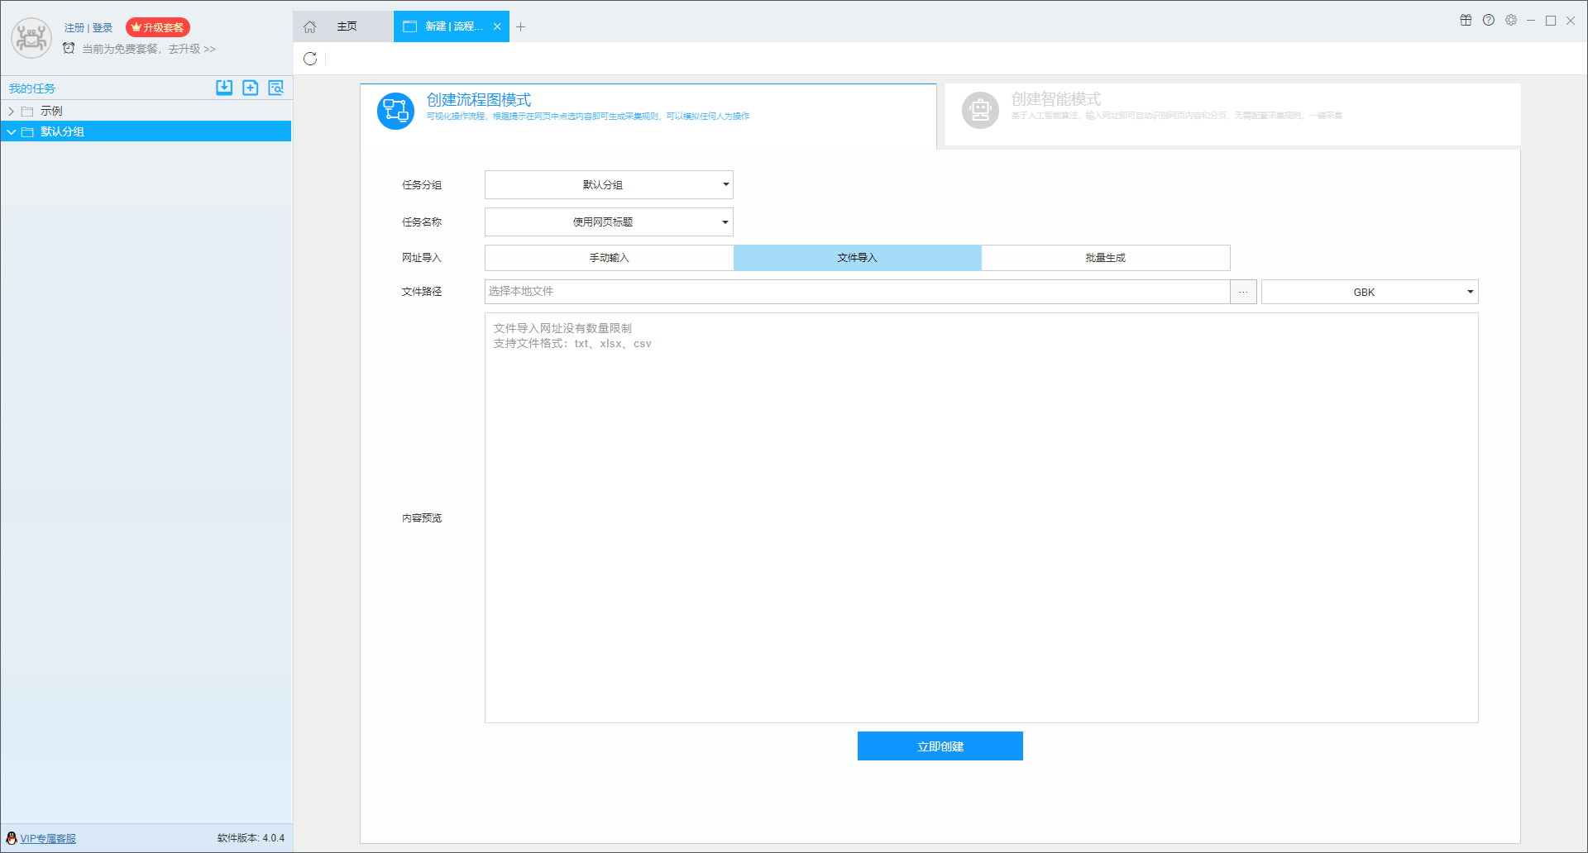The width and height of the screenshot is (1588, 853).
Task: Click the 选择本地文件 file path field
Action: point(857,292)
